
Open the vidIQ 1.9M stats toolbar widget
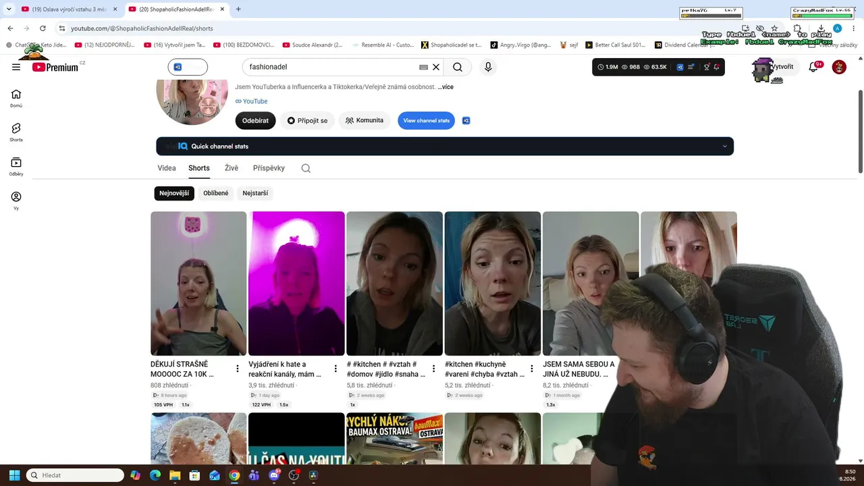tap(658, 67)
